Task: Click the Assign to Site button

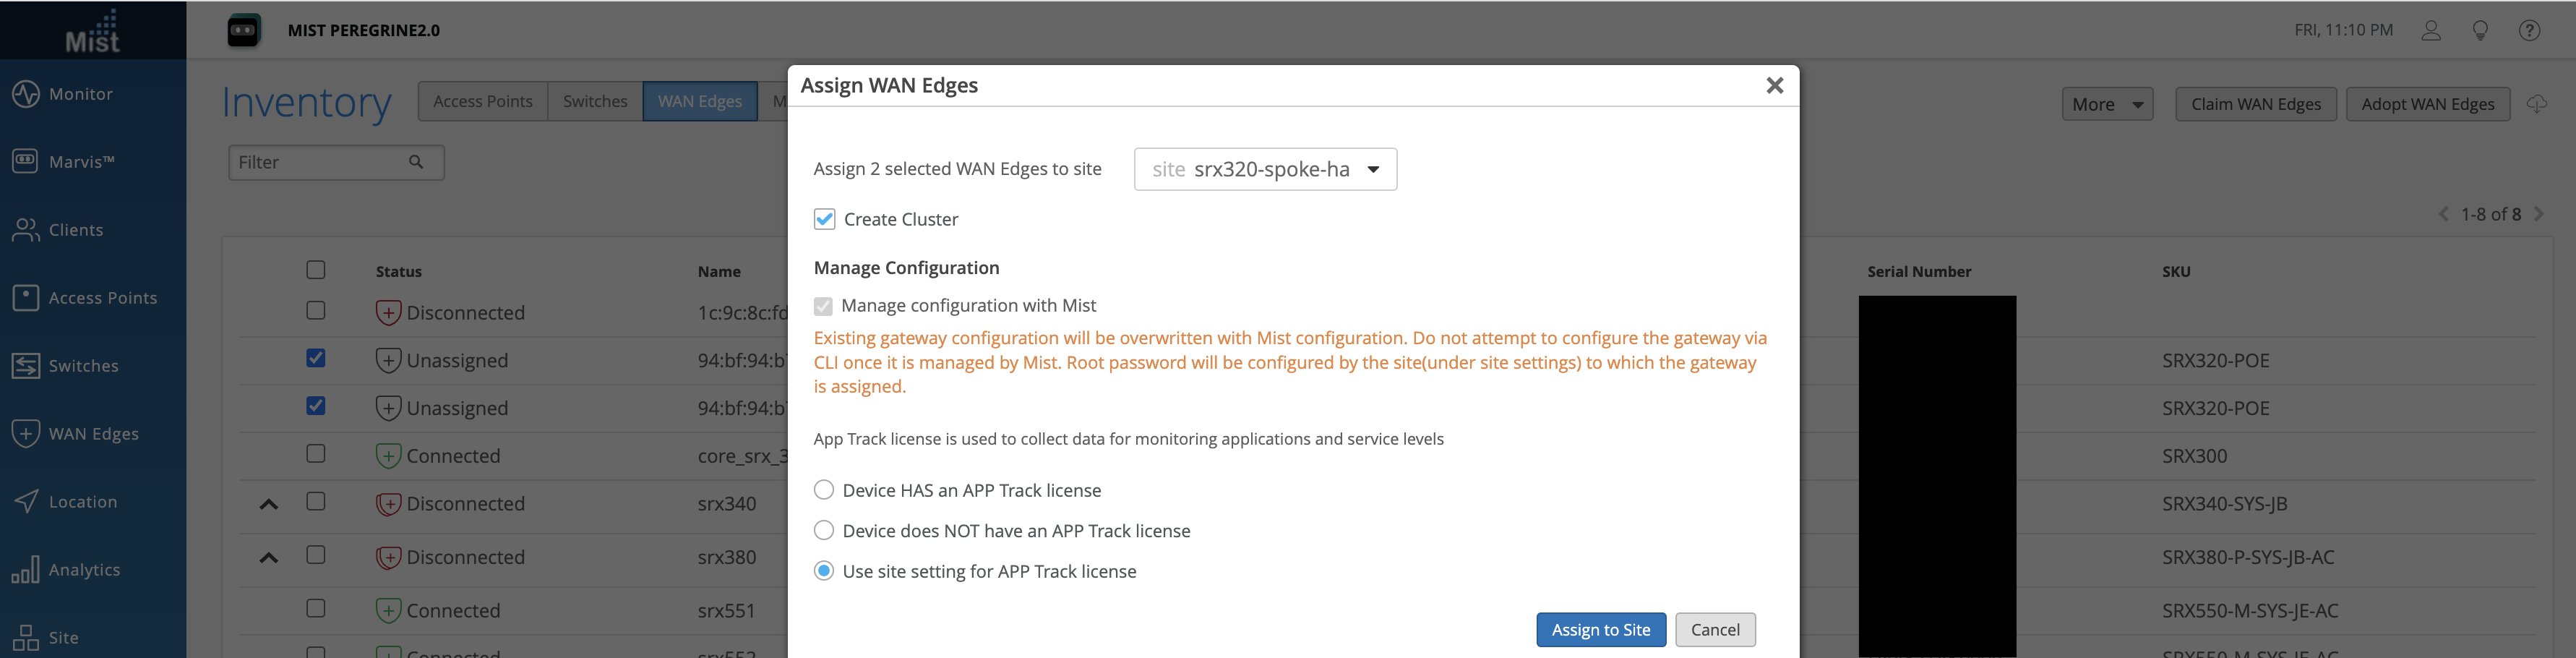Action: [x=1600, y=630]
